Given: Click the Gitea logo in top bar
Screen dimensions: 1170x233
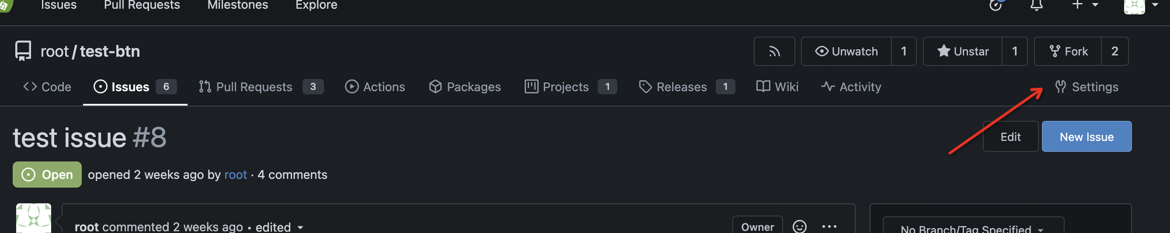Looking at the screenshot, I should tap(4, 5).
